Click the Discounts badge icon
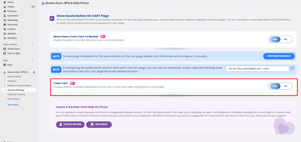The height and width of the screenshot is (142, 301). (5, 25)
